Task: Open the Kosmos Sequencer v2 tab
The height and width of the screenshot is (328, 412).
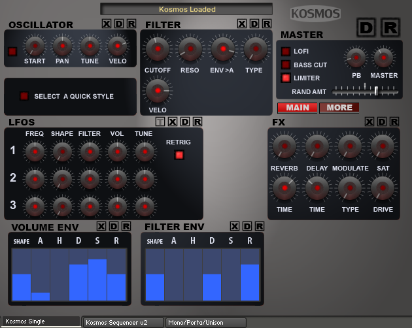Action: coord(123,323)
